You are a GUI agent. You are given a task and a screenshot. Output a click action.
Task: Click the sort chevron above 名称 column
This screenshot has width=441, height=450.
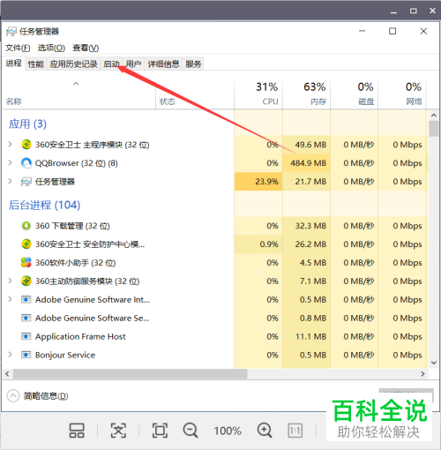click(x=76, y=84)
